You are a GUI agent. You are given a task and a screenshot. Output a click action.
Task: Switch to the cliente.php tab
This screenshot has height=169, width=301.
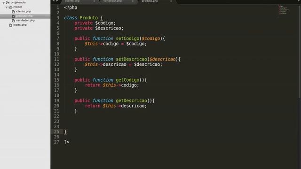coord(72,1)
